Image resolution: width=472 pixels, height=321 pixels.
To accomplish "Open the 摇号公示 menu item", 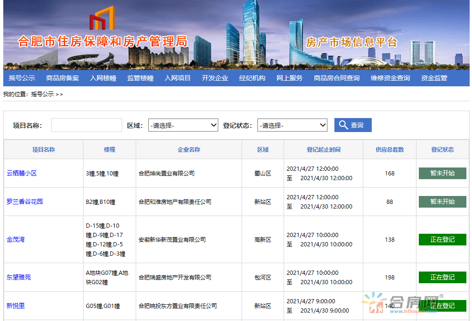I will pos(22,78).
